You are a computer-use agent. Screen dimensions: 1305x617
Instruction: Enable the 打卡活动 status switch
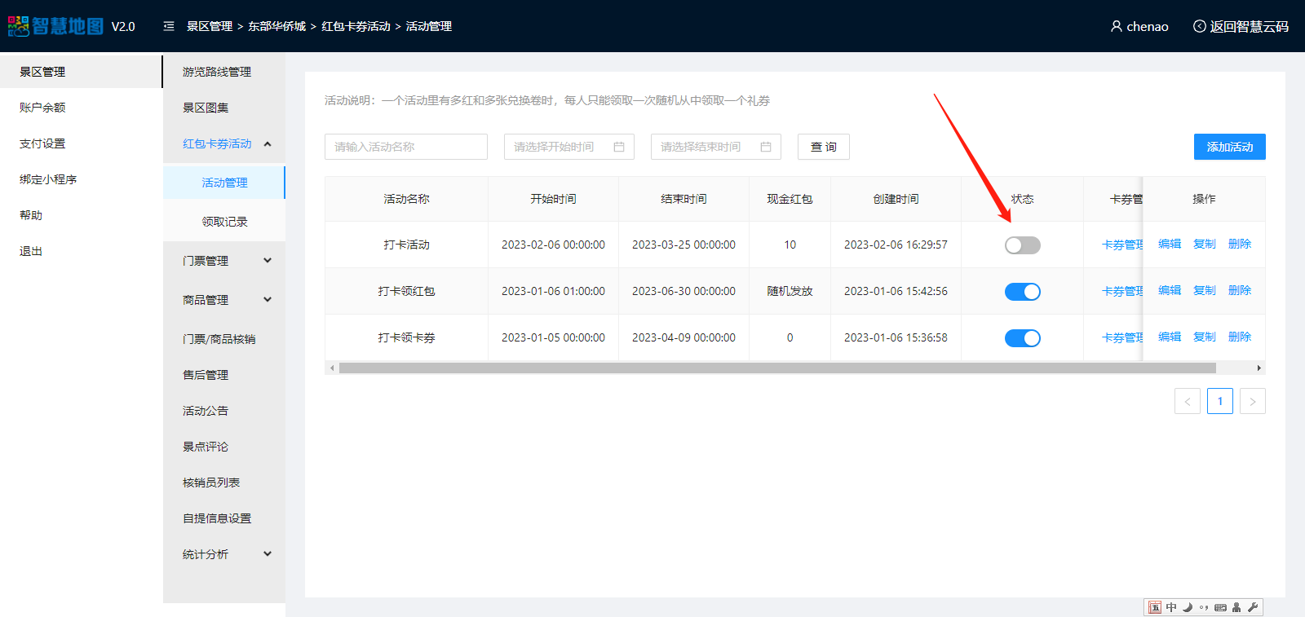(1022, 245)
